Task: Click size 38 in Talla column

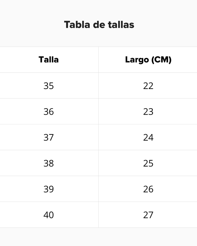Action: [x=49, y=163]
